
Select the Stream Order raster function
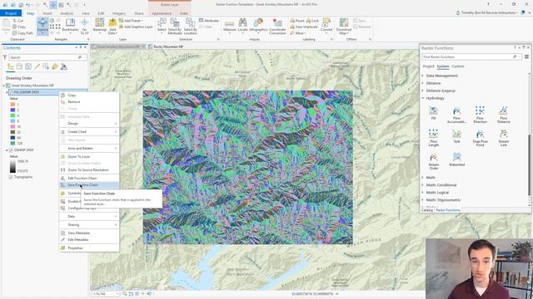click(433, 161)
